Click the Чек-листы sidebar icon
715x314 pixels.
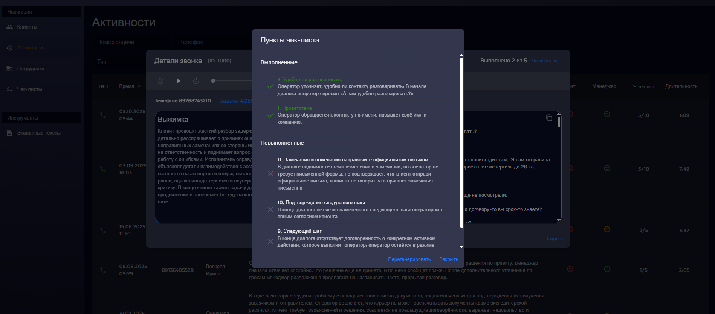click(x=10, y=89)
